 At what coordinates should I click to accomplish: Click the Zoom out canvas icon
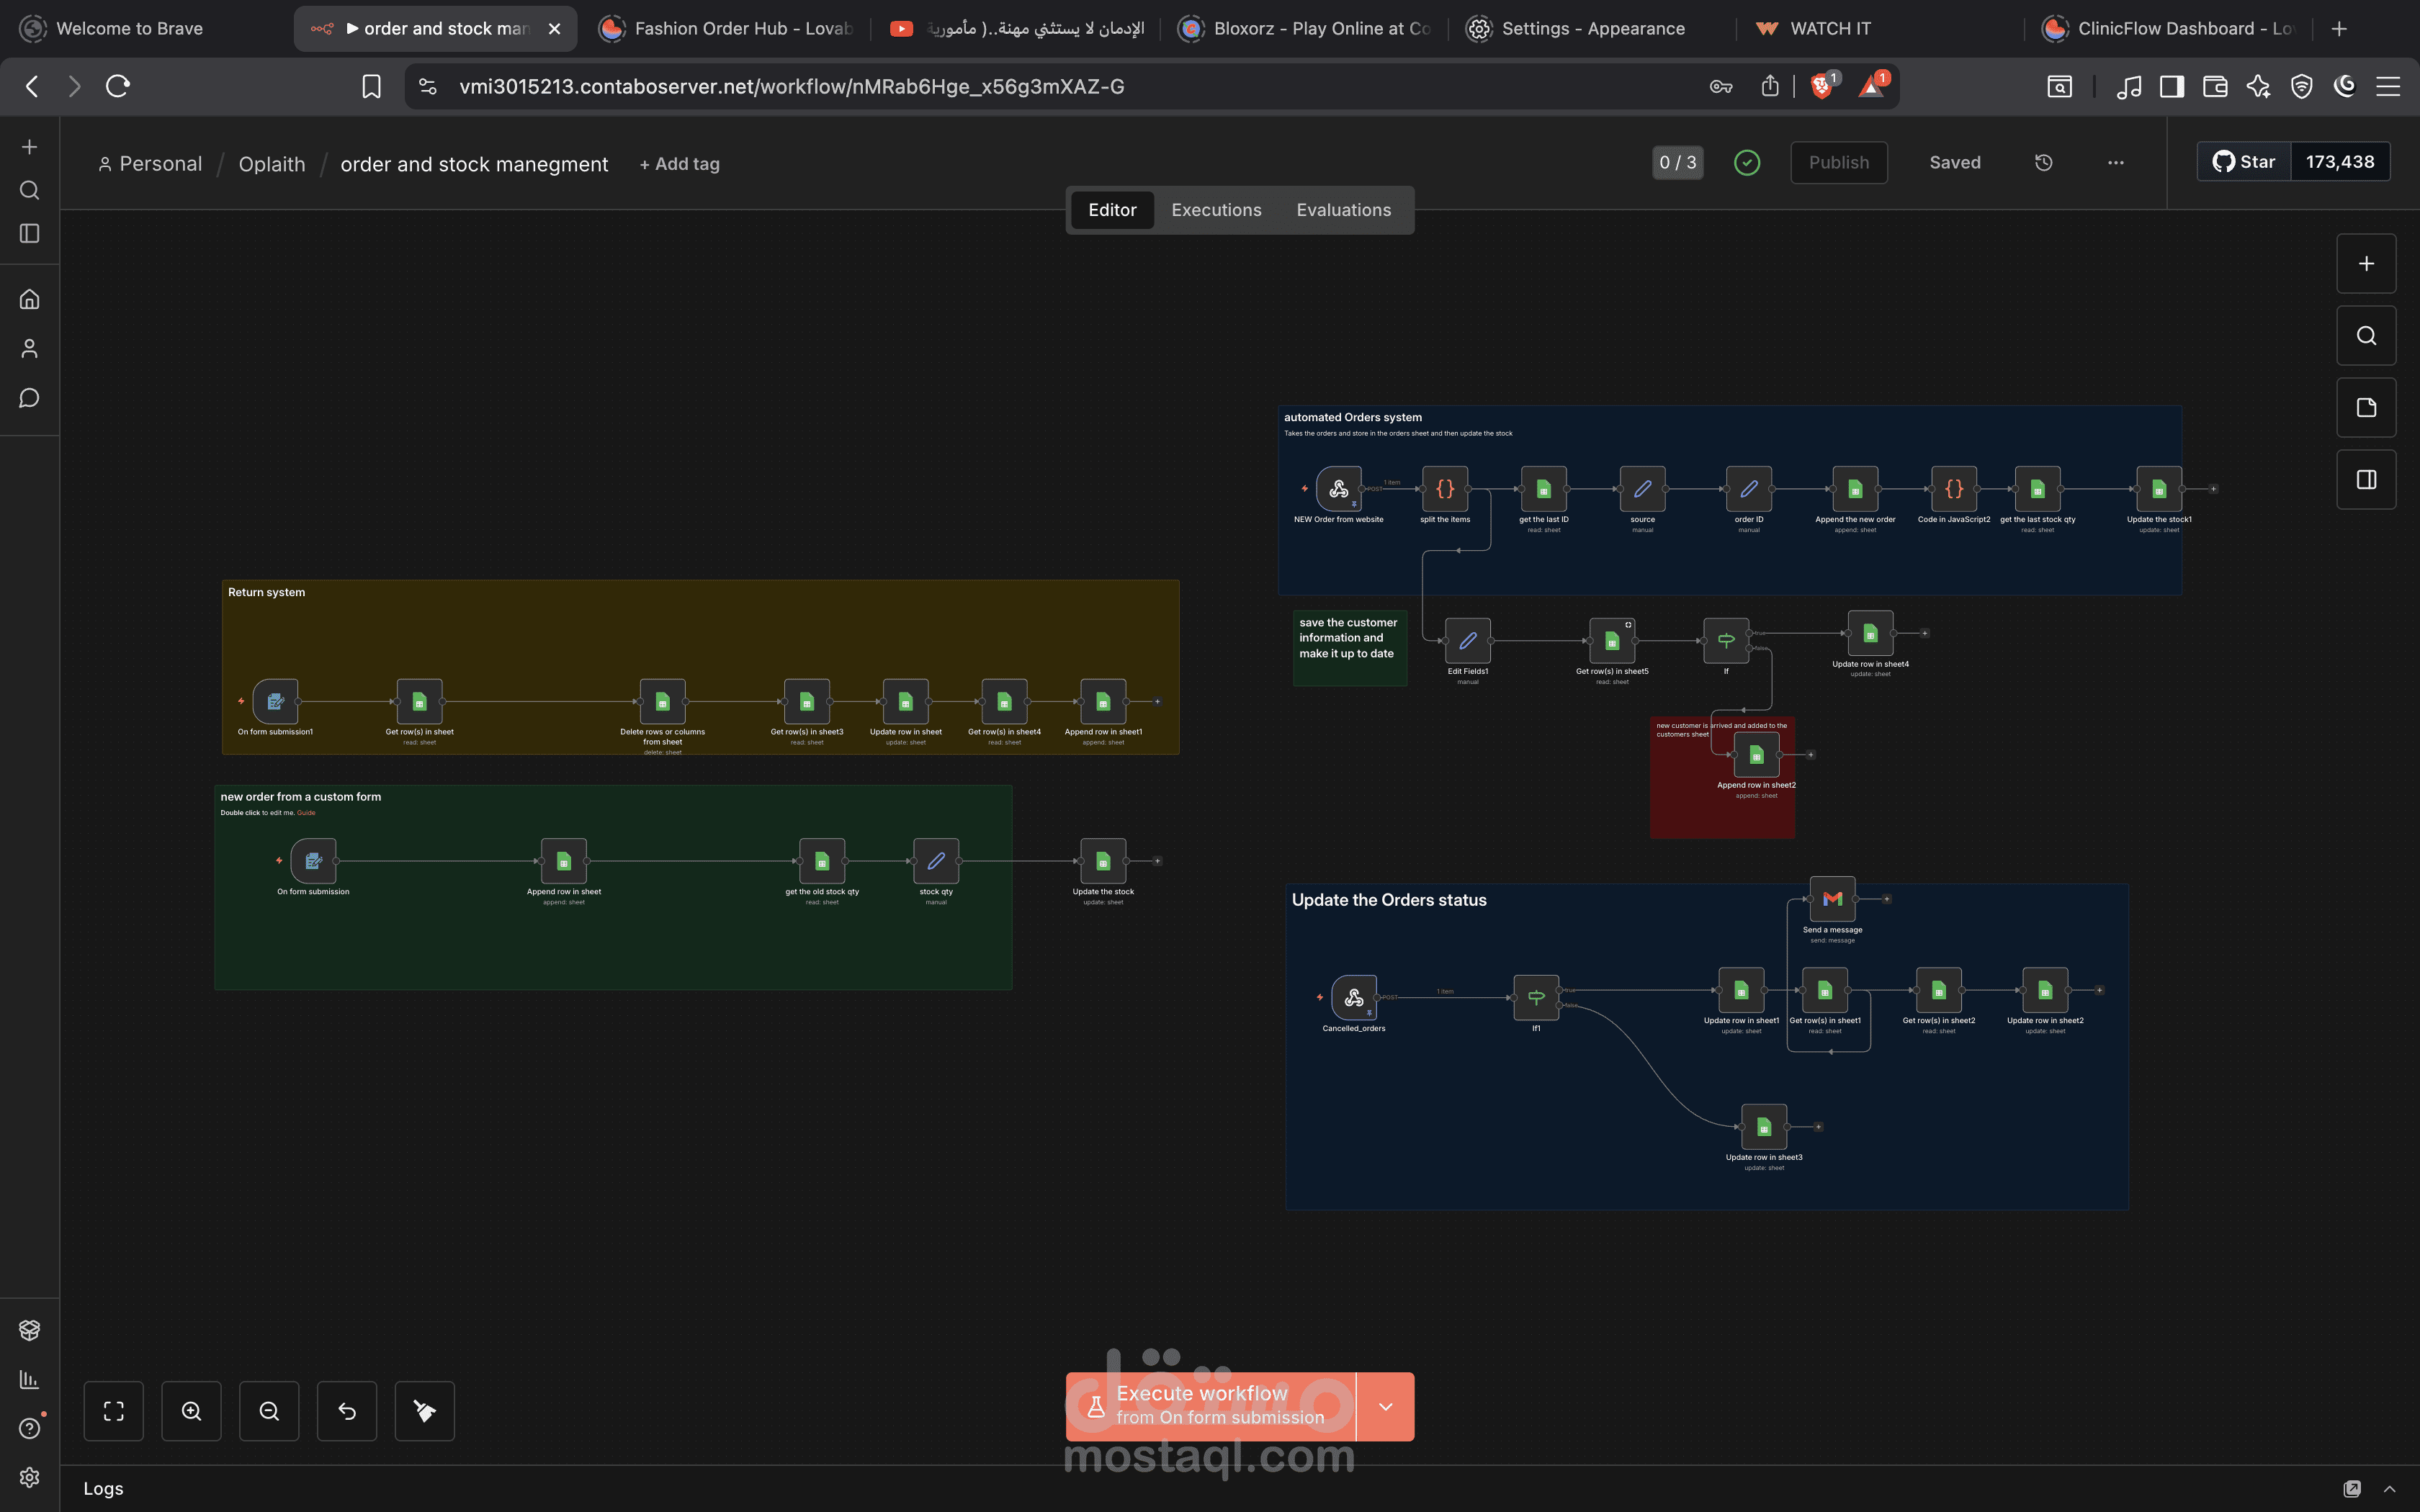coord(269,1411)
